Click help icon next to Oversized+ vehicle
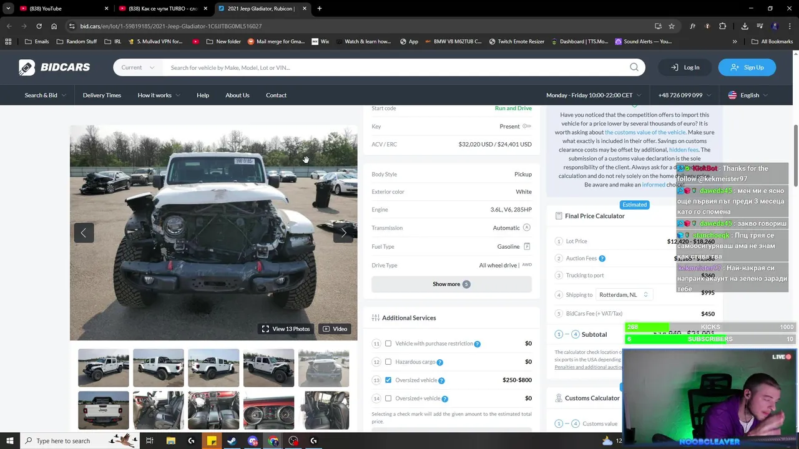 pos(444,398)
